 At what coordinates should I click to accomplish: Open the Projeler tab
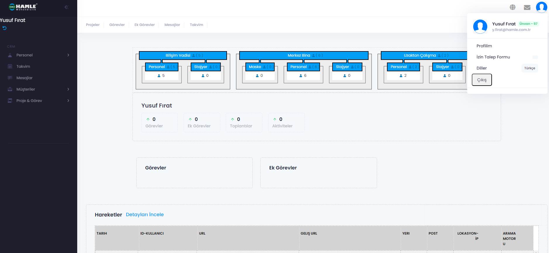pos(93,25)
